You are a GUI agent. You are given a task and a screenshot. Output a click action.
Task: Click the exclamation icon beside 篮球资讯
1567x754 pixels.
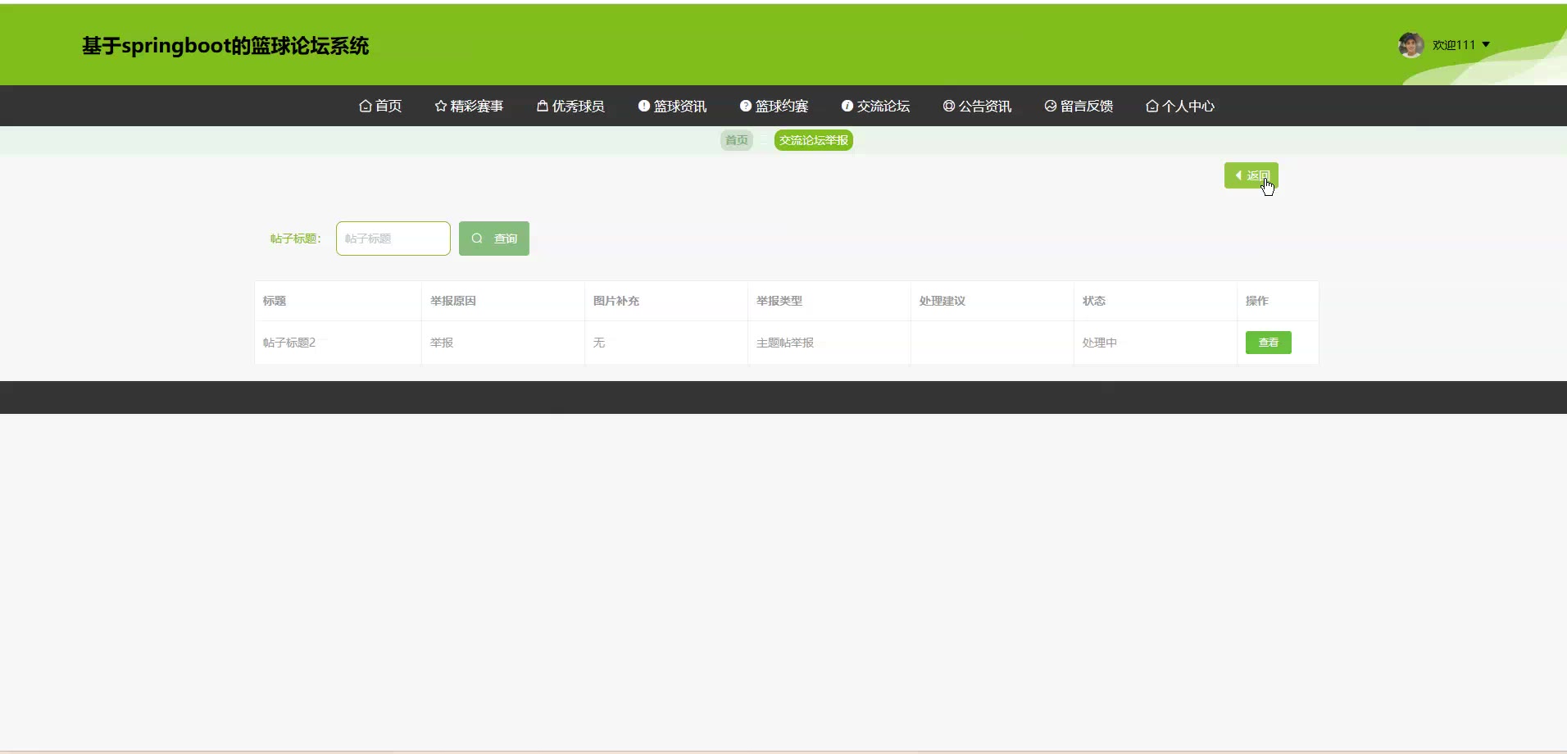[x=644, y=106]
